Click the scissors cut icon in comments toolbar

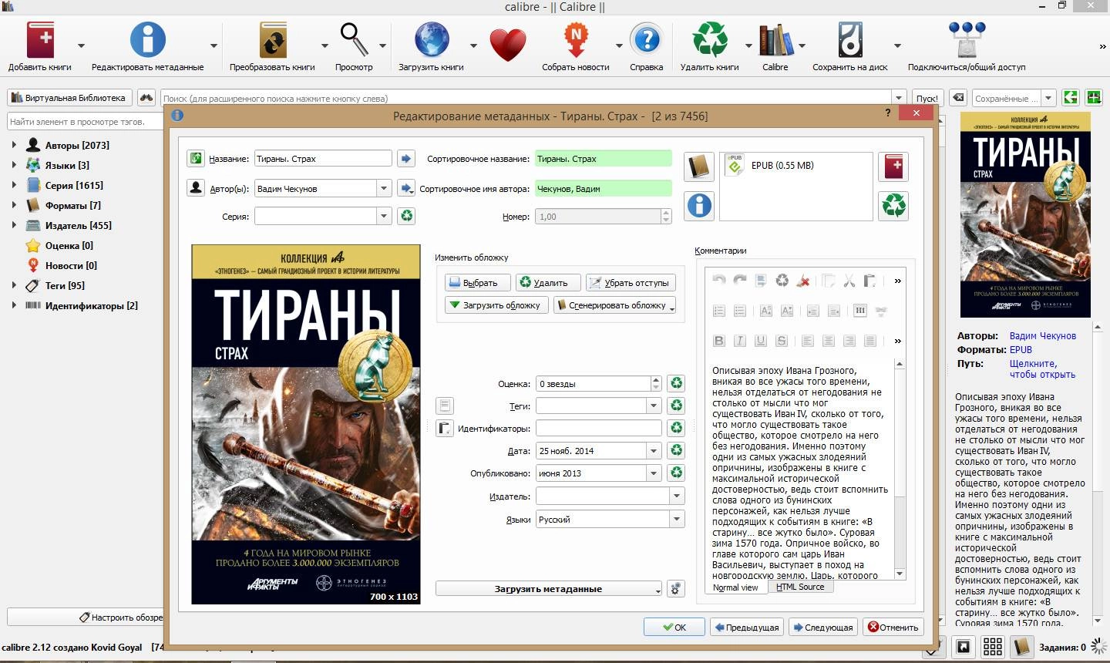pos(849,281)
